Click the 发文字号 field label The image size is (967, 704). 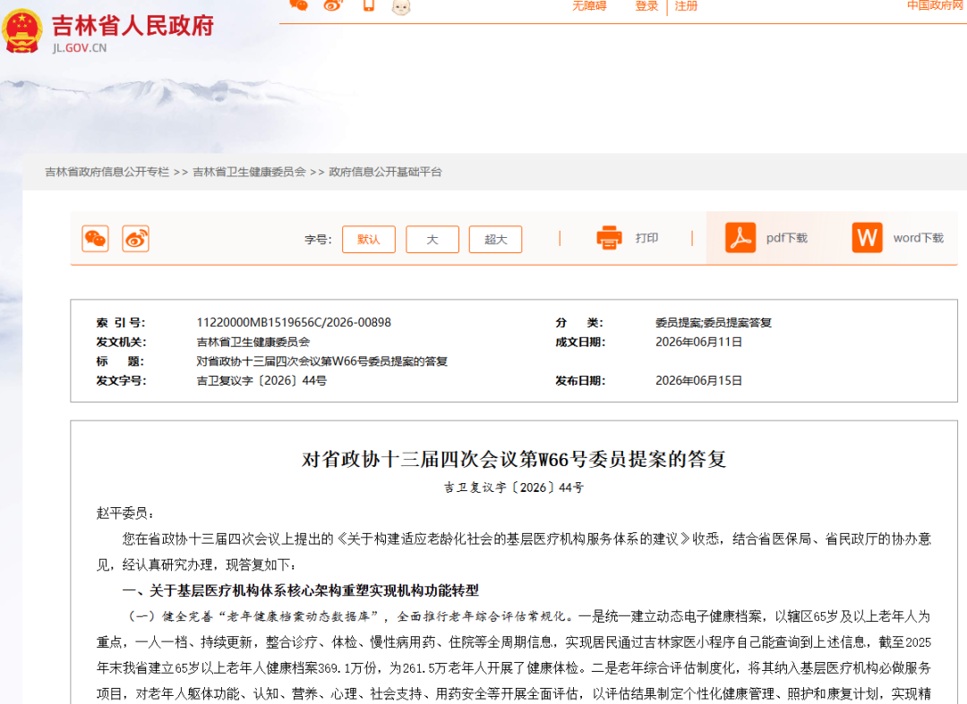tap(121, 381)
